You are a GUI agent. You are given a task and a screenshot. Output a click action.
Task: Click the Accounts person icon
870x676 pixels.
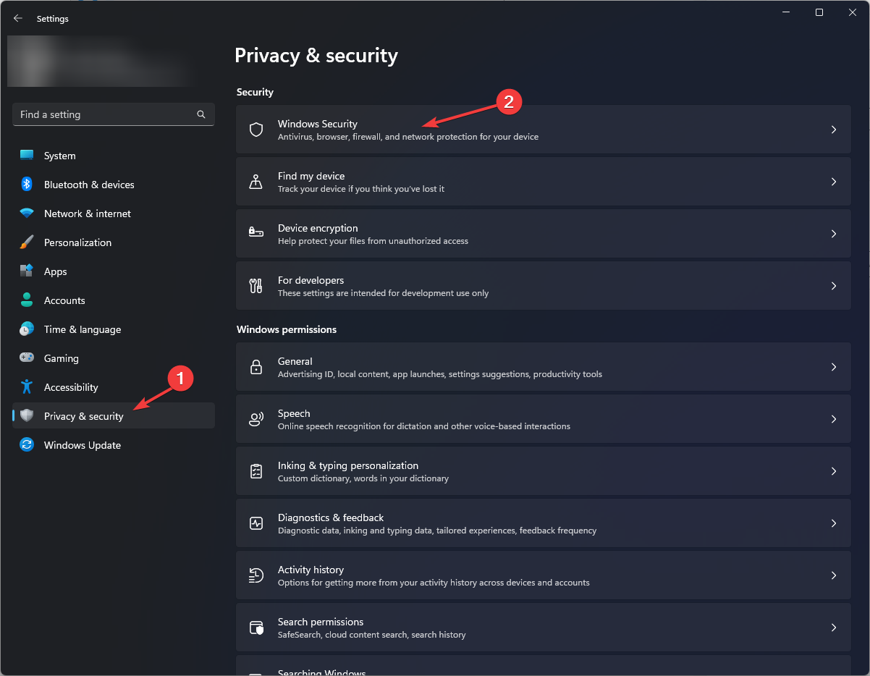tap(27, 300)
